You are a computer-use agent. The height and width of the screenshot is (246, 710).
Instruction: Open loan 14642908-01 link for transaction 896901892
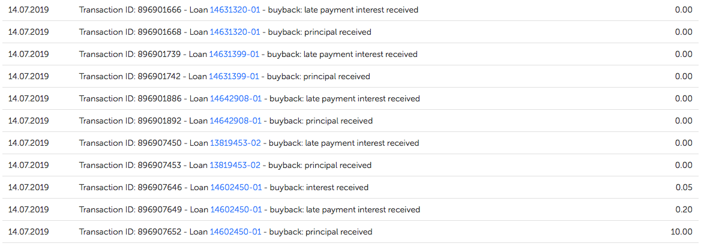(x=235, y=121)
